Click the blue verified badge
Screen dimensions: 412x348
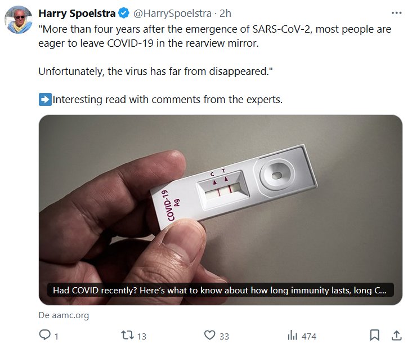click(123, 13)
